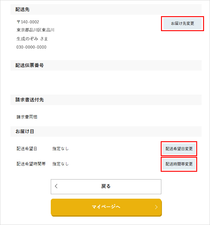Click the right chevron on マイページへ
The width and height of the screenshot is (210, 225).
156,207
